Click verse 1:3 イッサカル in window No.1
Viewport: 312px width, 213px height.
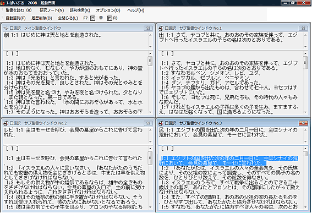coord(206,78)
